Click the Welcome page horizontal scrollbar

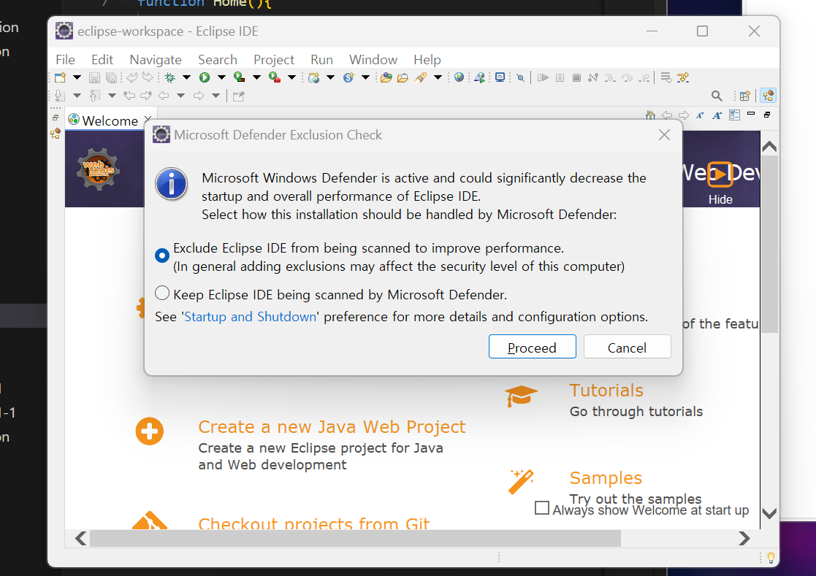point(356,539)
